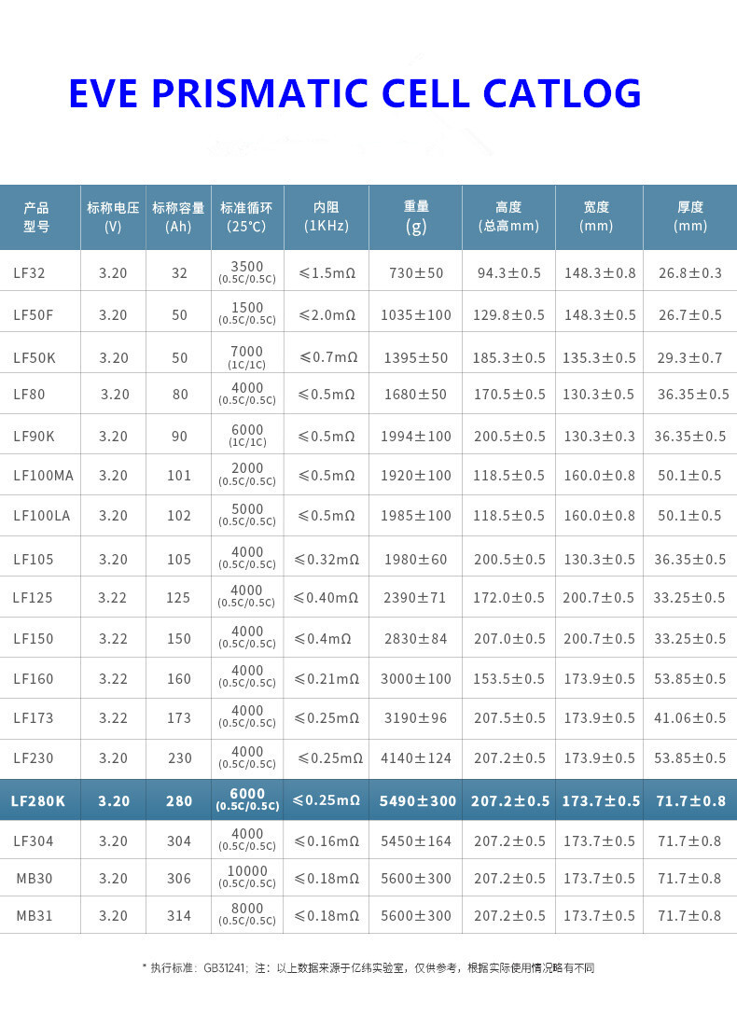
Task: Select the weight cell '2390±71'
Action: 414,597
